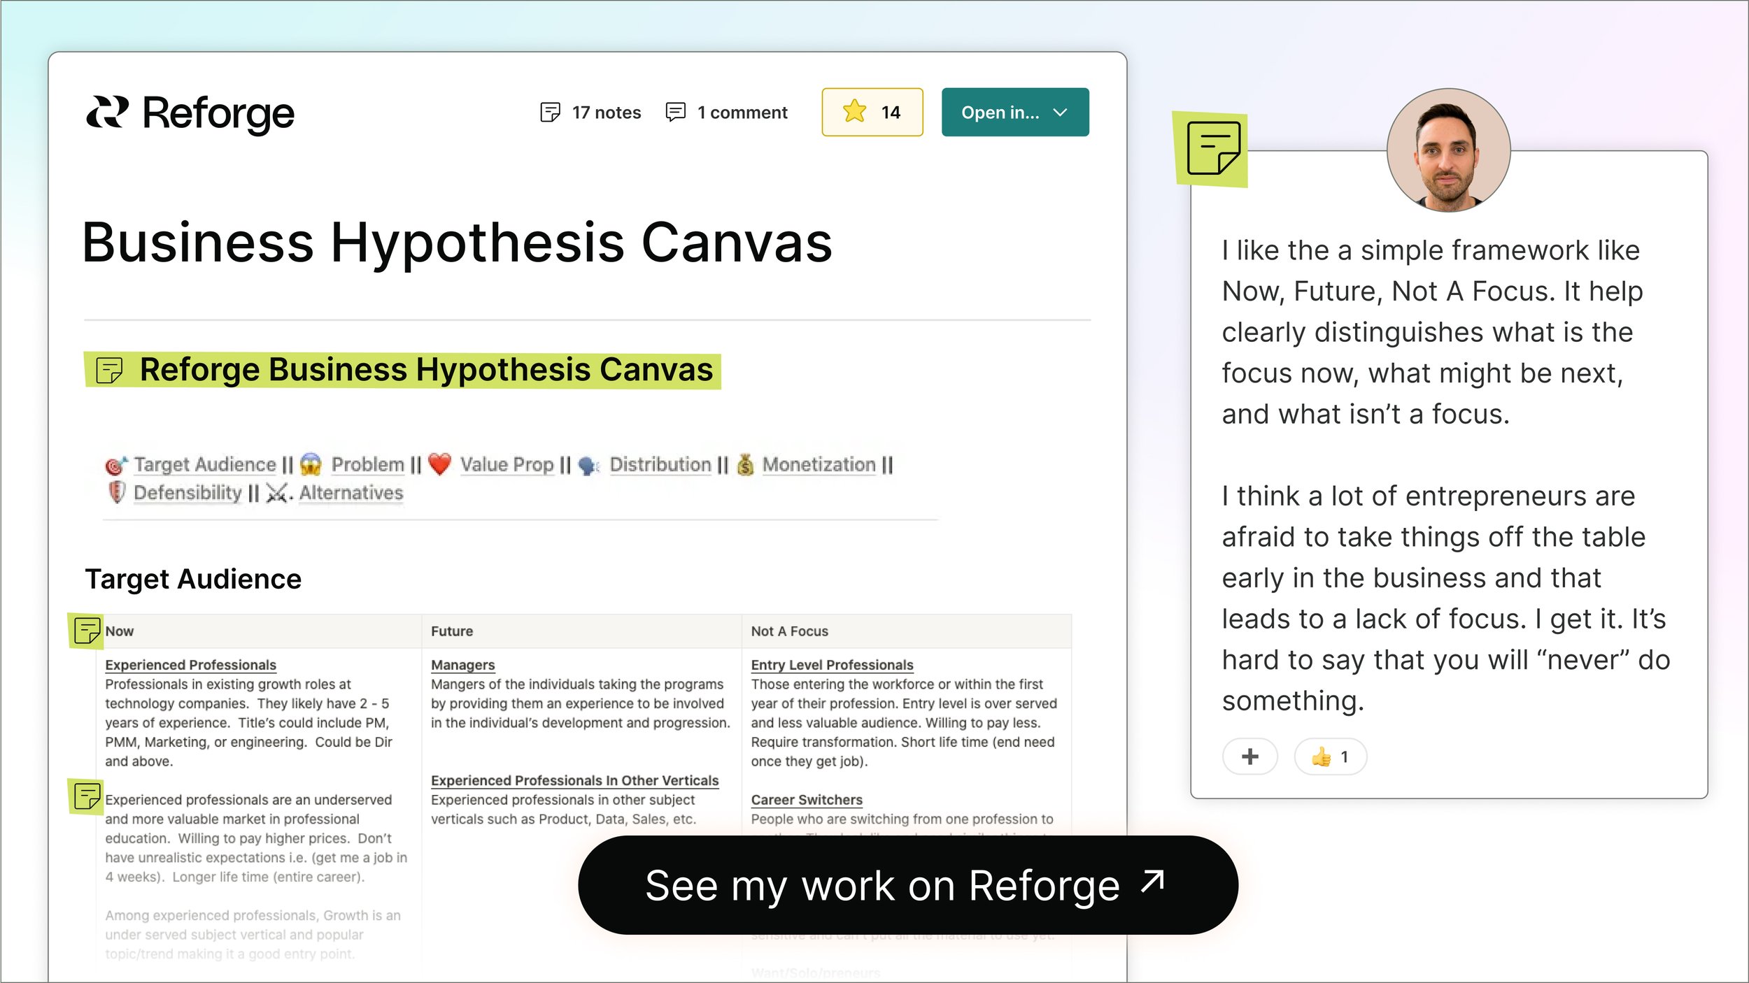Select the Not A Focus column header
The image size is (1749, 983).
(x=907, y=631)
